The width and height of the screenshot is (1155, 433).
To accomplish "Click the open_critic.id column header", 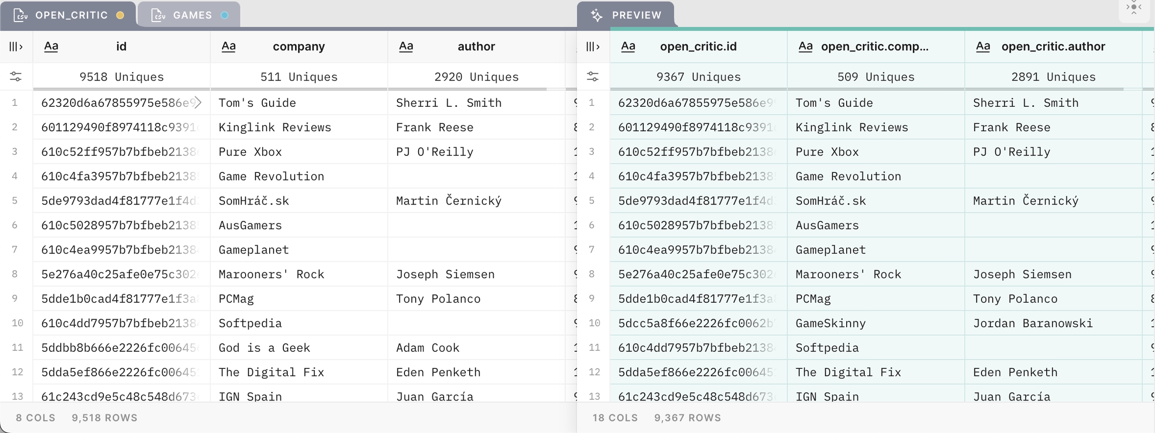I will pyautogui.click(x=698, y=47).
